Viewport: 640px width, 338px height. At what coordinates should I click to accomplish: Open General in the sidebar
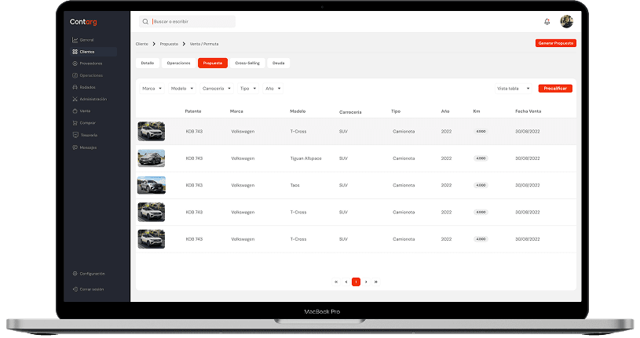86,40
